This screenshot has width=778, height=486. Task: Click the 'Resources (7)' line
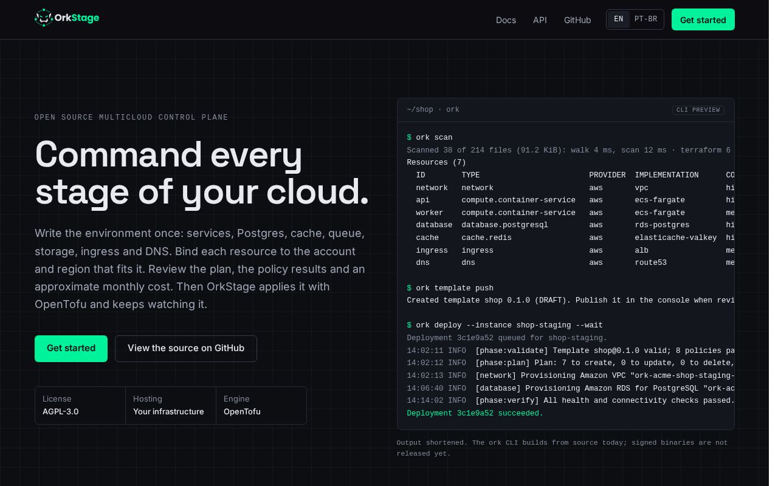(436, 163)
